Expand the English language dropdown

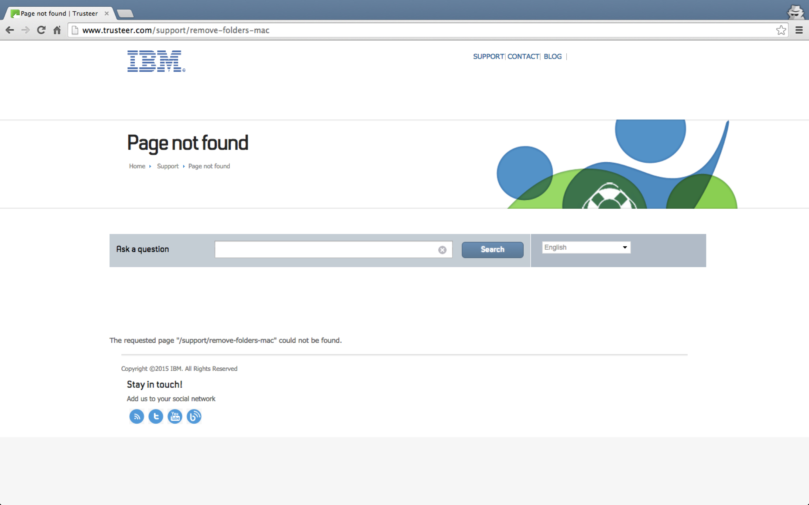click(586, 248)
